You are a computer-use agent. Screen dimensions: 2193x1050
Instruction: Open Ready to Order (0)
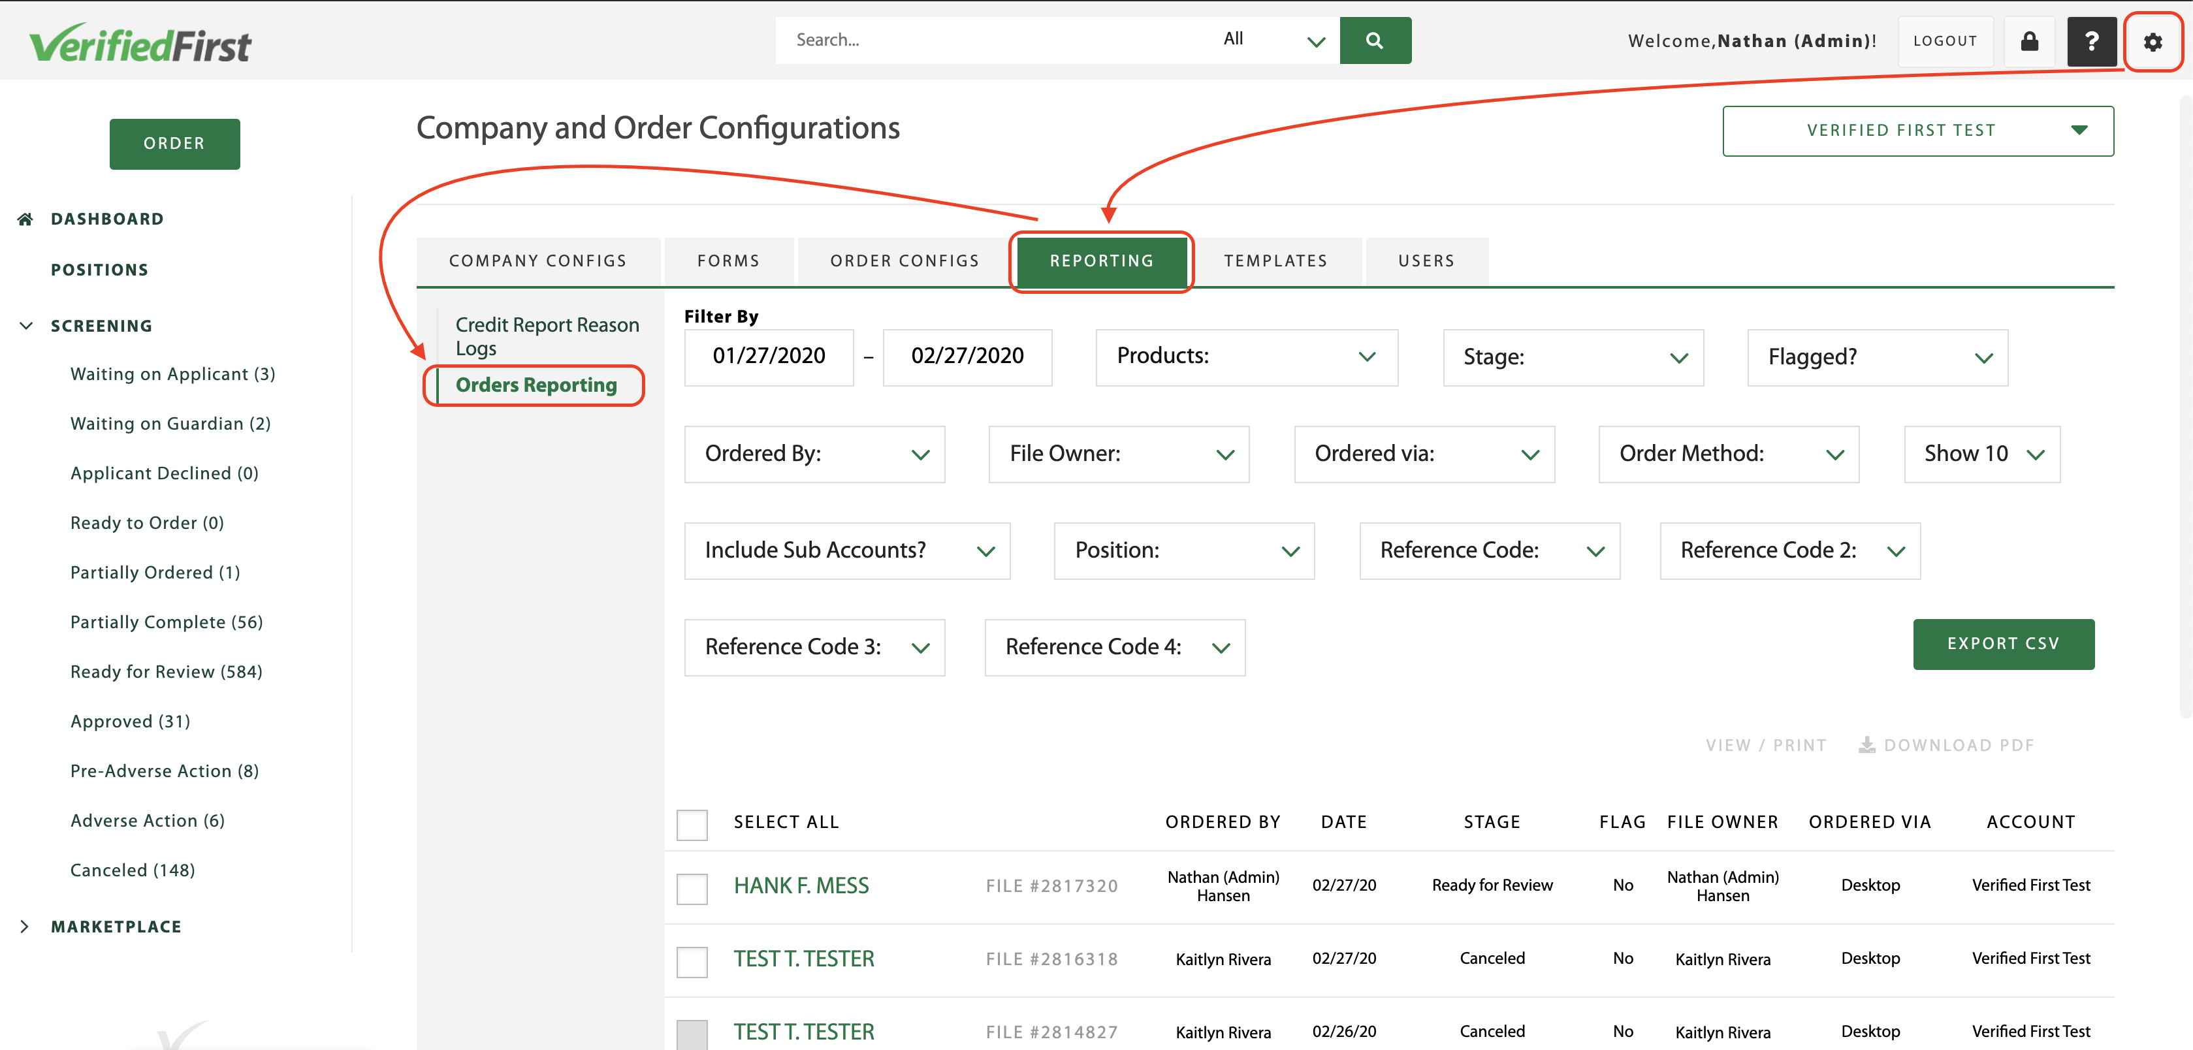(148, 523)
